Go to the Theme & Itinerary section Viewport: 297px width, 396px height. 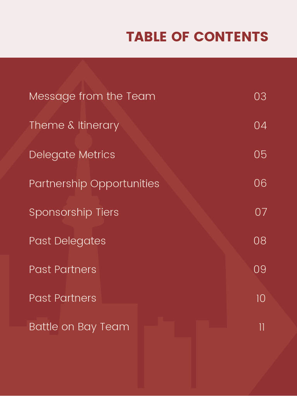(x=74, y=125)
